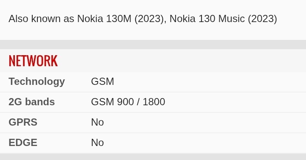Click the slash in the 2G bands value
This screenshot has width=306, height=160.
tap(138, 102)
